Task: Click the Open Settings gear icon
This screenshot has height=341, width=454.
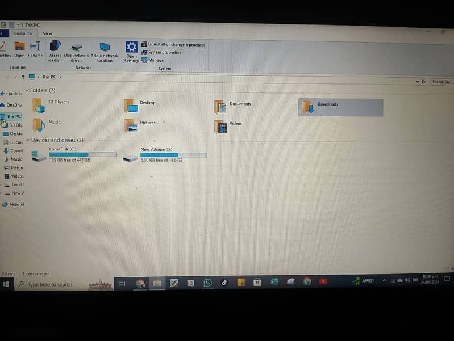Action: tap(131, 47)
